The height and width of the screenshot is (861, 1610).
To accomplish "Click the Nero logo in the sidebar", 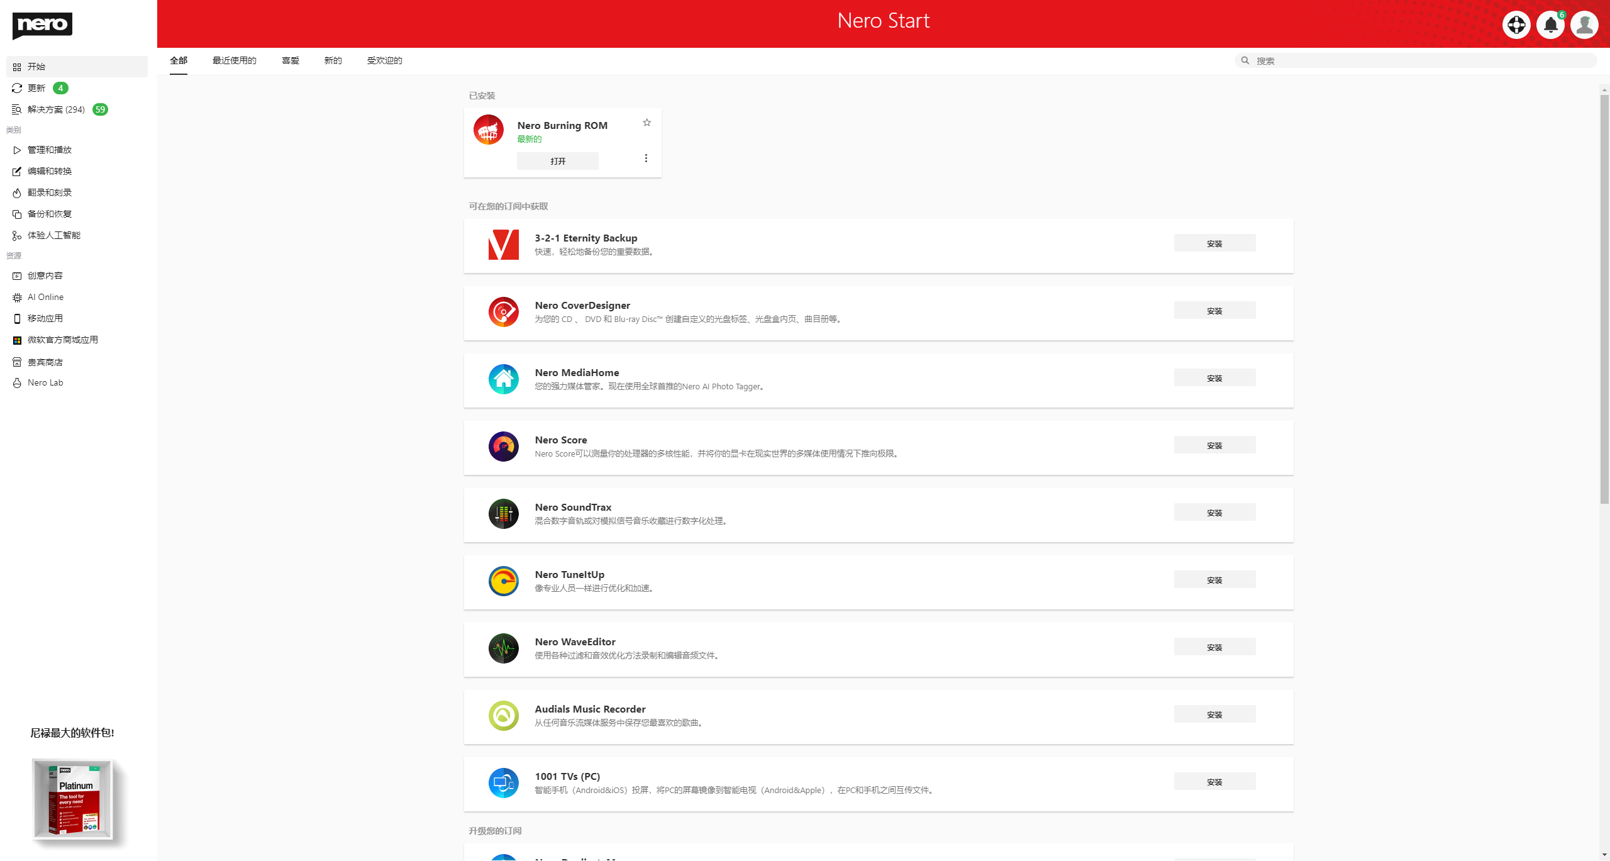I will [42, 25].
